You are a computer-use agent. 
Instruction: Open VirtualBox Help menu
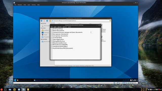[38, 5]
